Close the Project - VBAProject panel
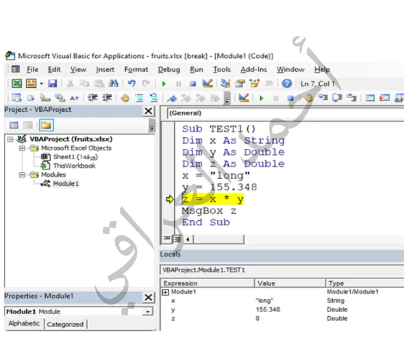This screenshot has height=362, width=409. [x=149, y=111]
